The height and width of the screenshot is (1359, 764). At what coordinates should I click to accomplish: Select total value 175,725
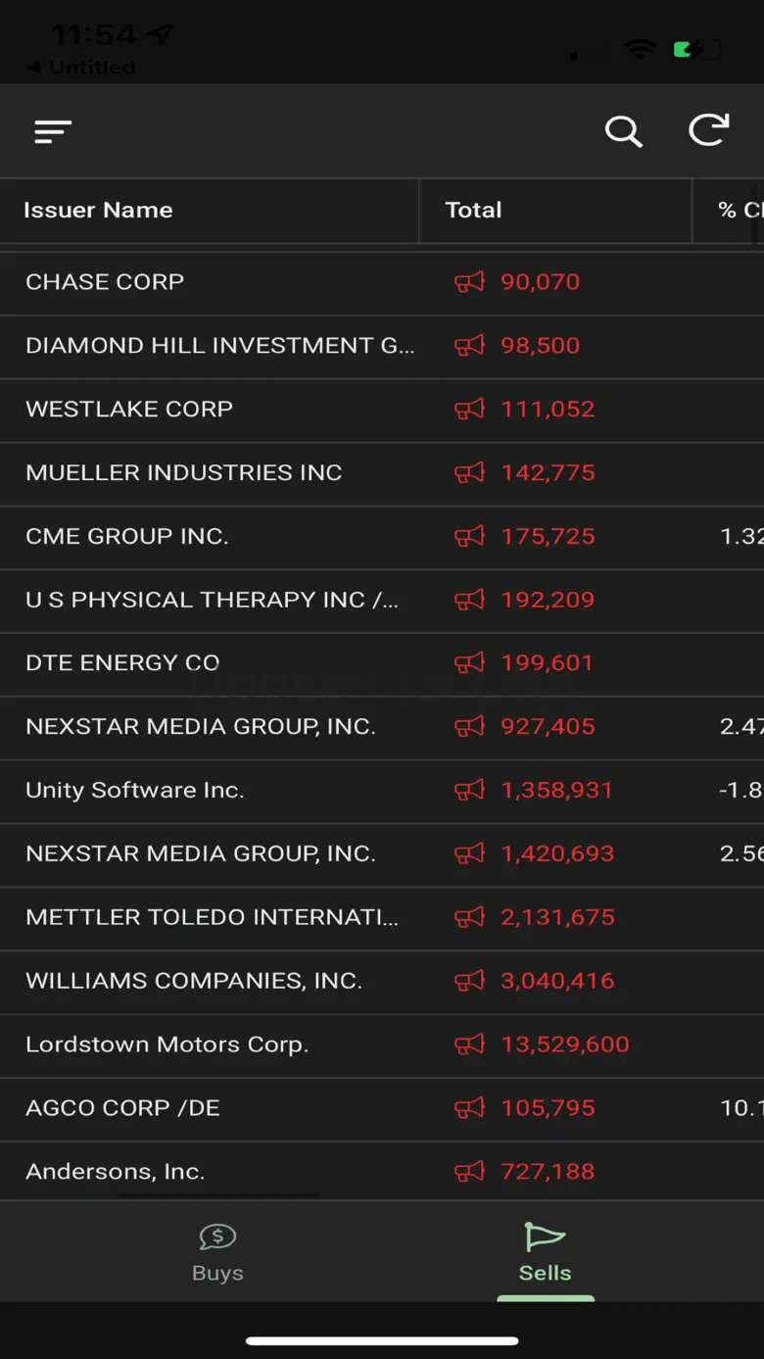[548, 537]
